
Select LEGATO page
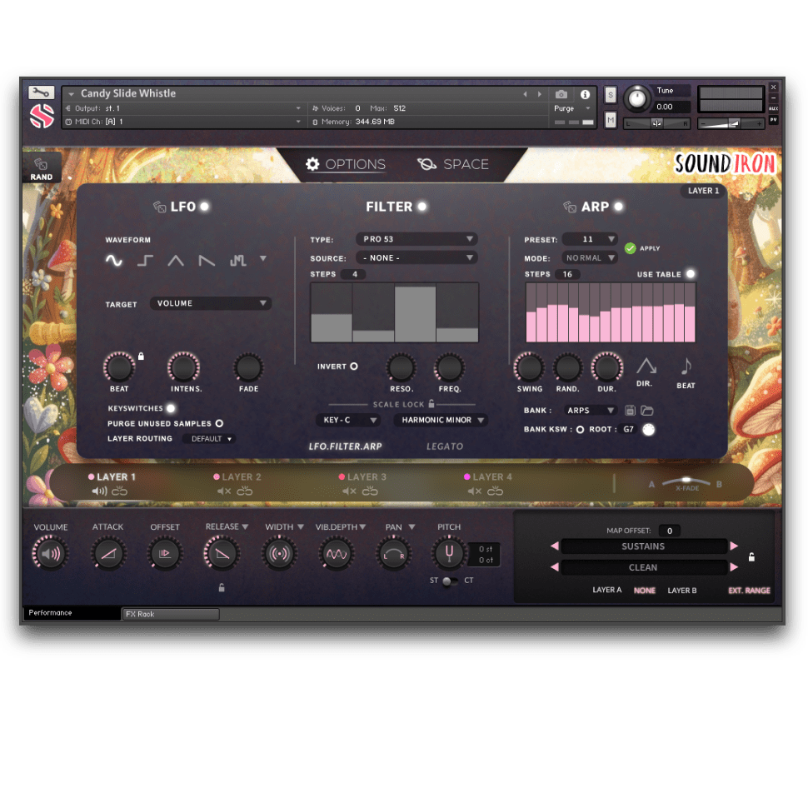click(445, 446)
